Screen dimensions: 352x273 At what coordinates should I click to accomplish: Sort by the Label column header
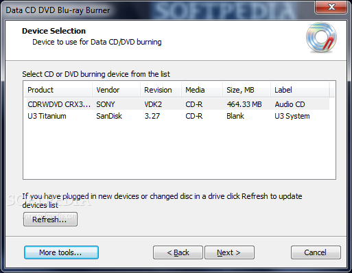(300, 90)
